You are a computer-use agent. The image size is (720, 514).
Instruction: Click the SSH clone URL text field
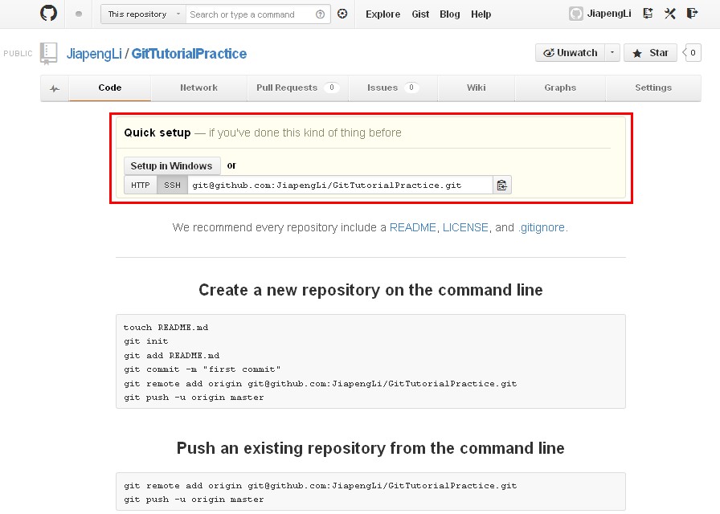(x=340, y=185)
